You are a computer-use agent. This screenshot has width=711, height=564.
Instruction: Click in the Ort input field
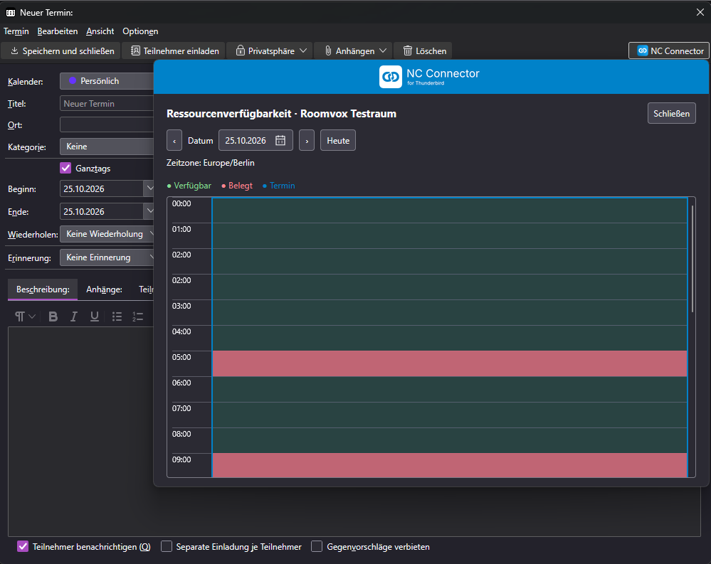[x=107, y=124]
